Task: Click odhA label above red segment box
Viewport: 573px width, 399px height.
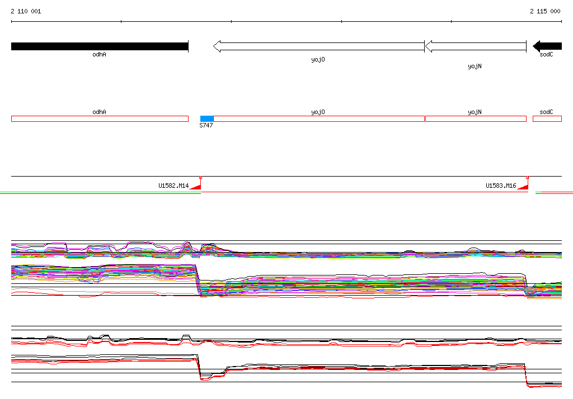Action: pos(100,112)
